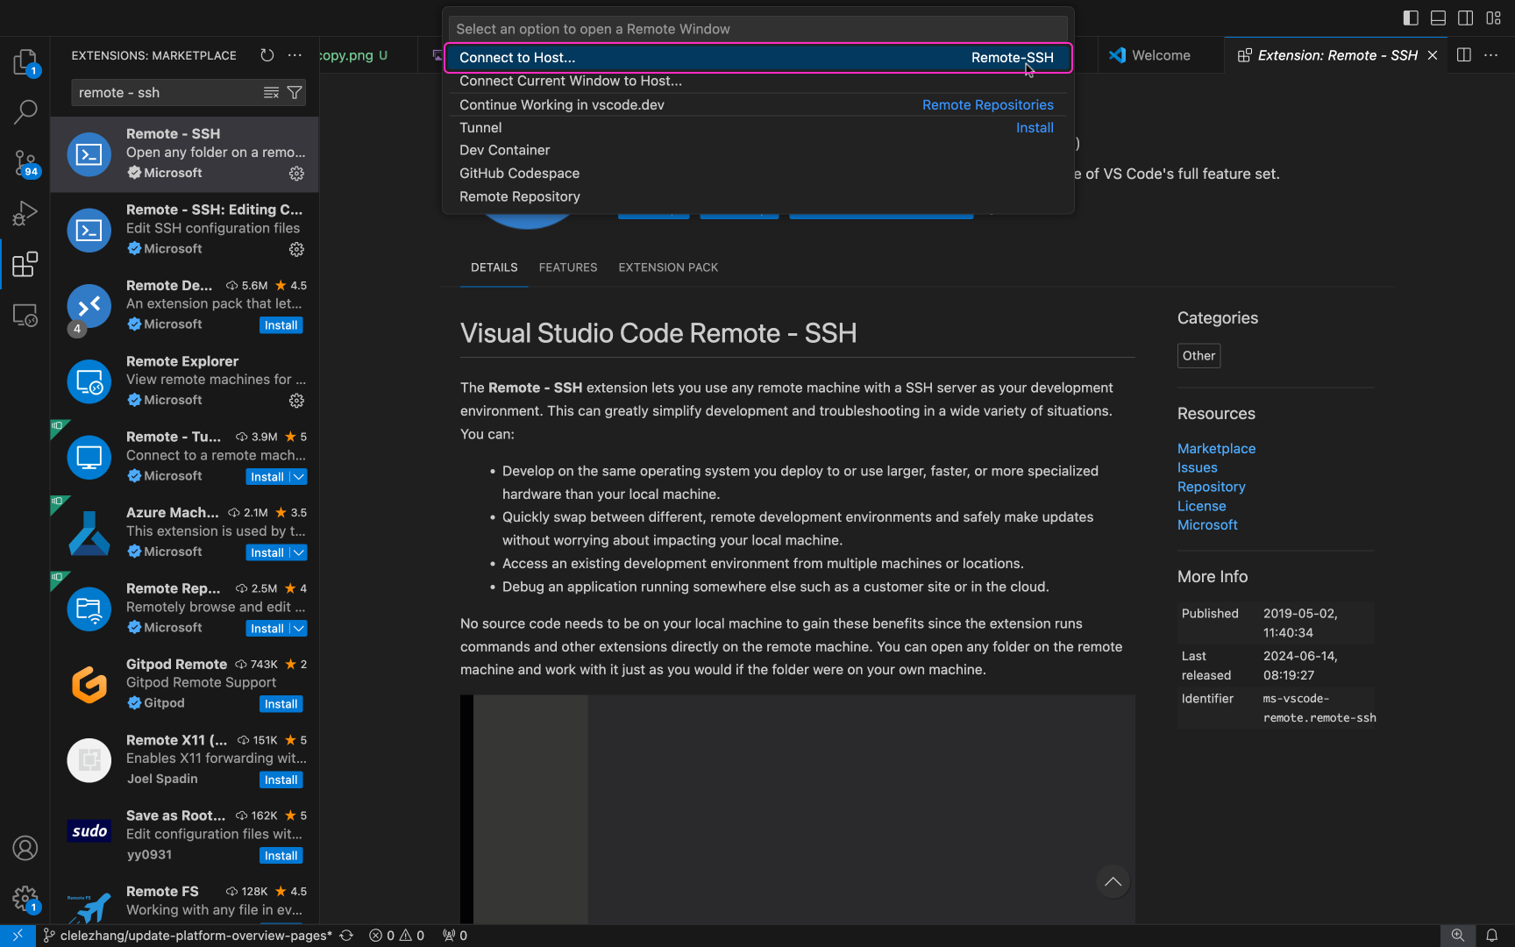Close the Extension: Remote - SSH tab
Viewport: 1515px width, 947px height.
coord(1433,55)
